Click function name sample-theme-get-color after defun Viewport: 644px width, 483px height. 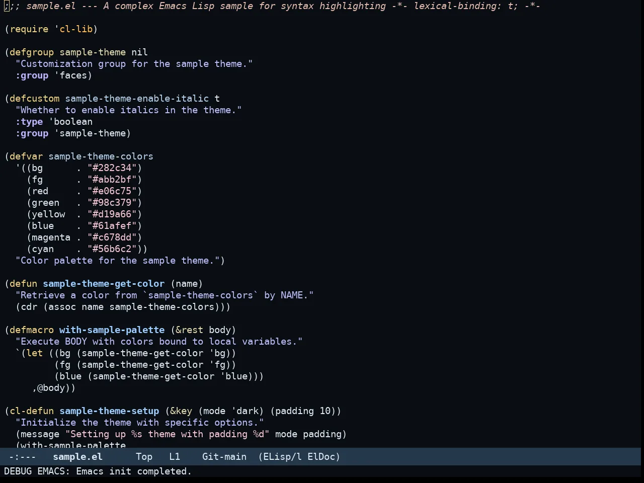[104, 284]
